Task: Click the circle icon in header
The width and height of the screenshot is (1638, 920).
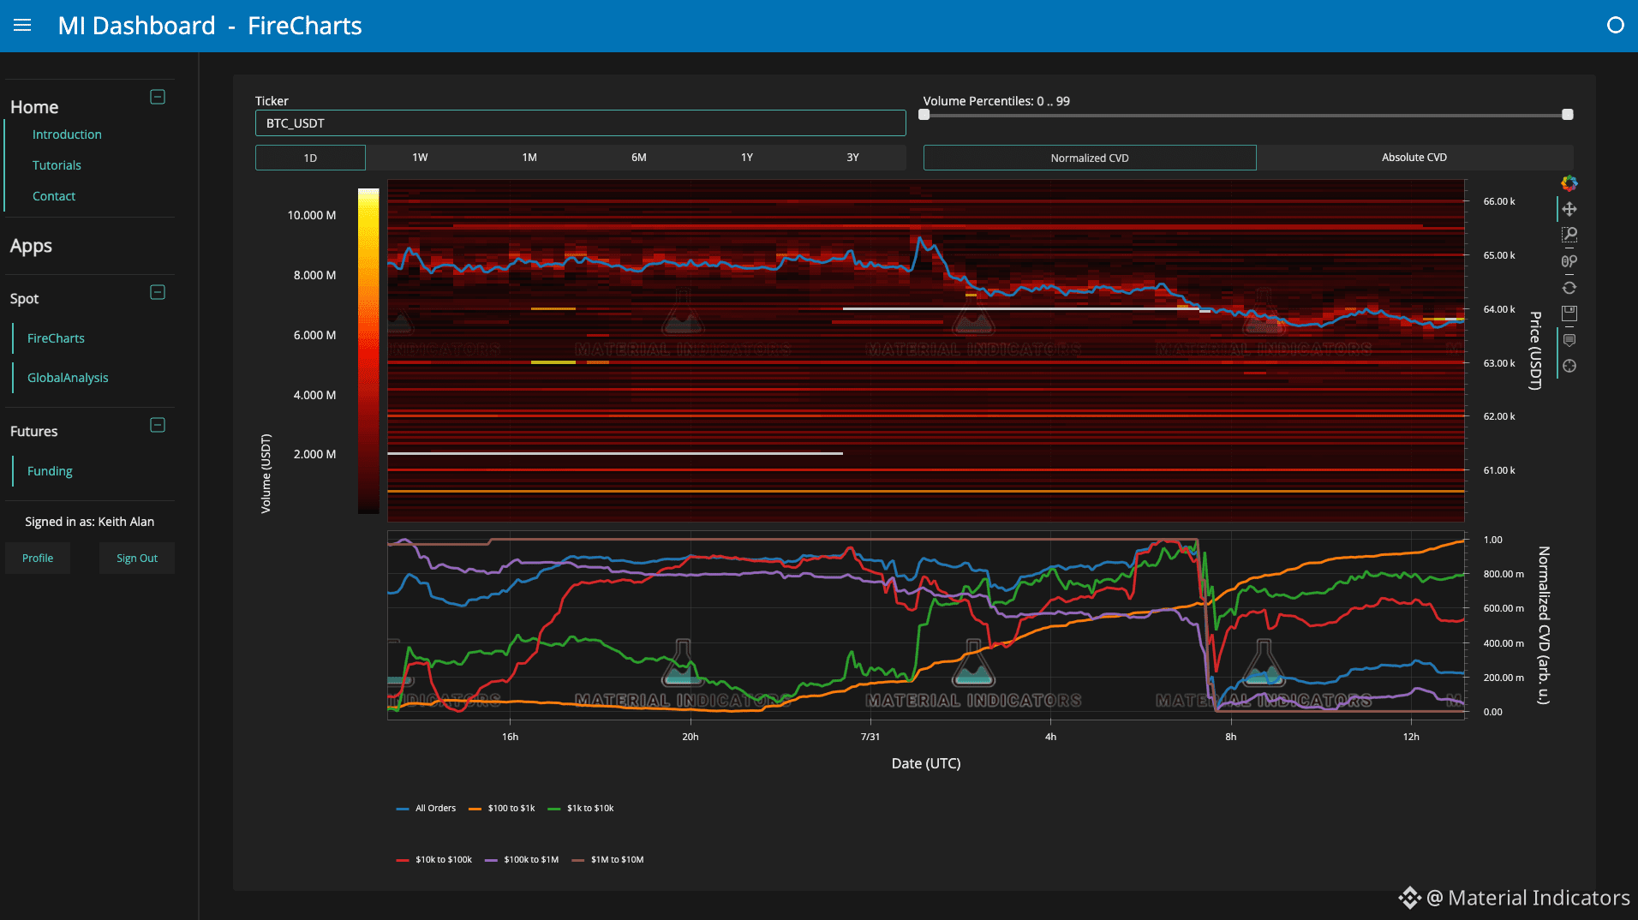Action: tap(1615, 26)
